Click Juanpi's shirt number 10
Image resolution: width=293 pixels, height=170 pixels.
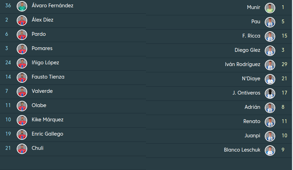tap(284, 136)
